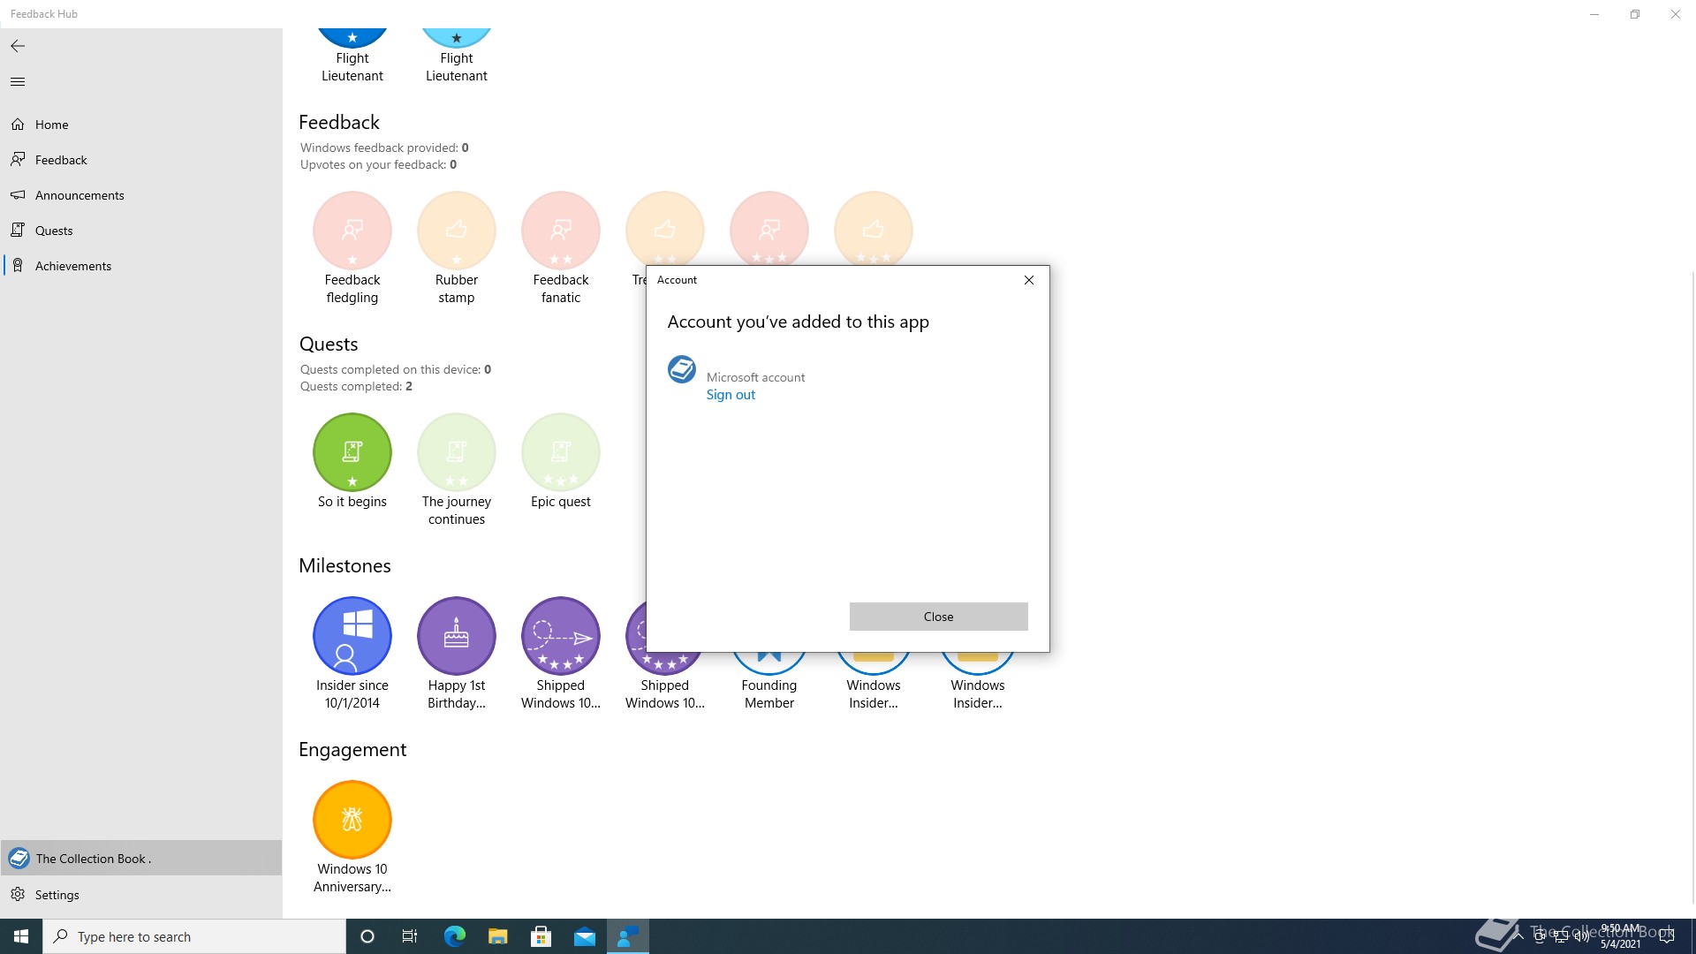This screenshot has height=954, width=1696.
Task: Open the Windows Start menu
Action: (21, 936)
